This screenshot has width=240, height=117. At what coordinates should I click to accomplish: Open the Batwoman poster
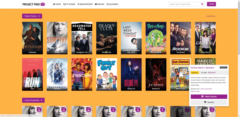point(156,74)
